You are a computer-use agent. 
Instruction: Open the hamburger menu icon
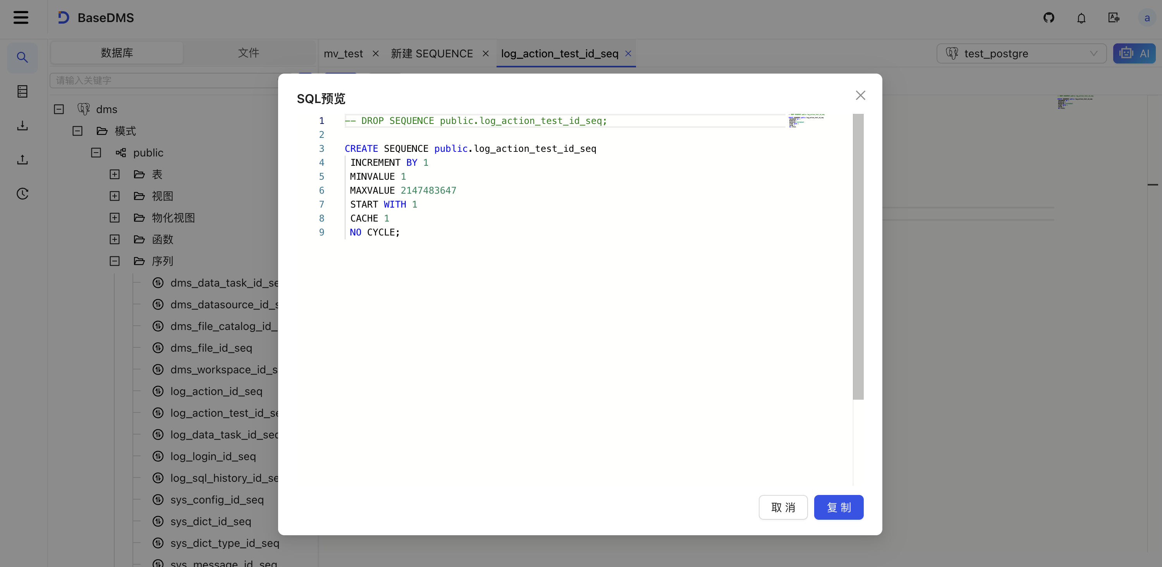tap(21, 17)
